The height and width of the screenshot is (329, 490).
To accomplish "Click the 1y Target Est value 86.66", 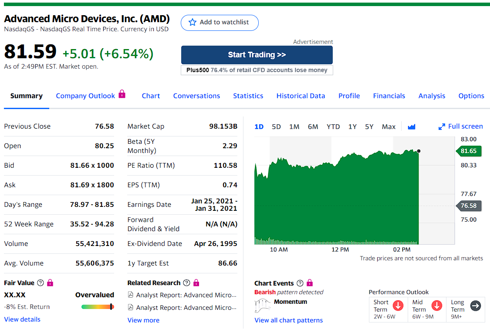I will point(227,263).
